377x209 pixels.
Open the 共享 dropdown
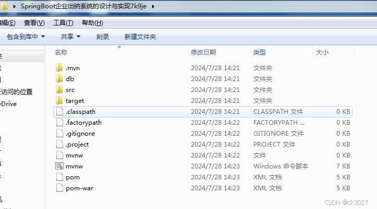pos(70,37)
